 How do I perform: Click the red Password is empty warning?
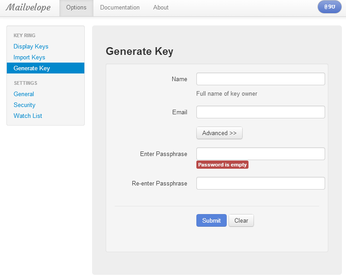coord(222,165)
